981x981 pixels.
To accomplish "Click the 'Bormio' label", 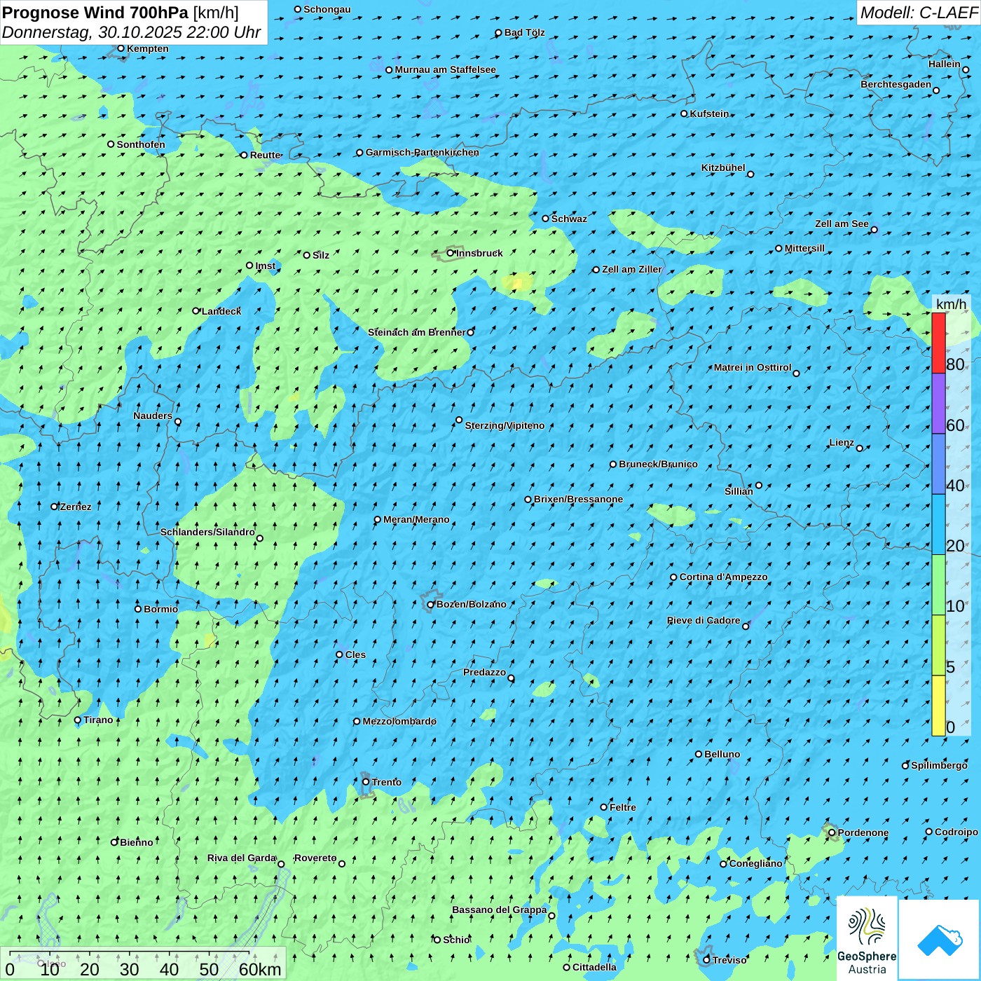I will pos(161,609).
